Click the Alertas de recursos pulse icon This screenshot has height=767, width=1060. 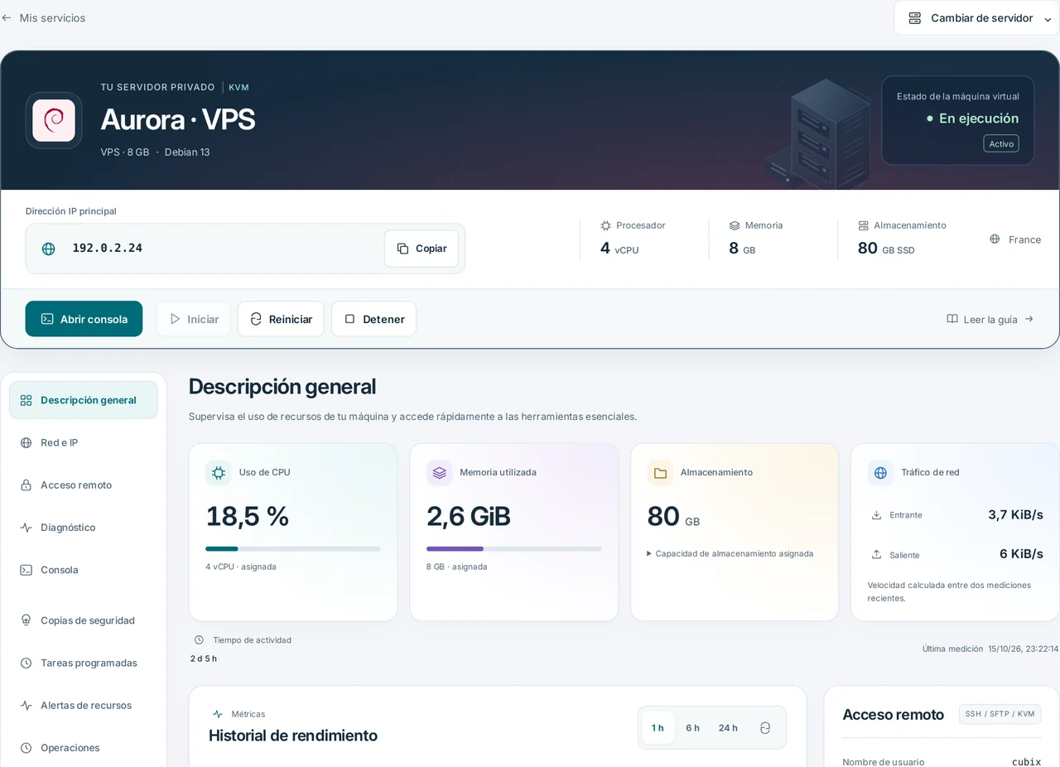pos(26,705)
